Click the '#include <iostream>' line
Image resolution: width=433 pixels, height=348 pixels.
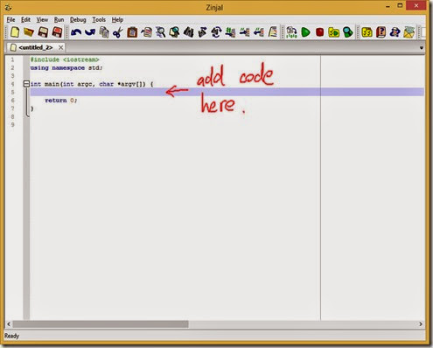(65, 59)
